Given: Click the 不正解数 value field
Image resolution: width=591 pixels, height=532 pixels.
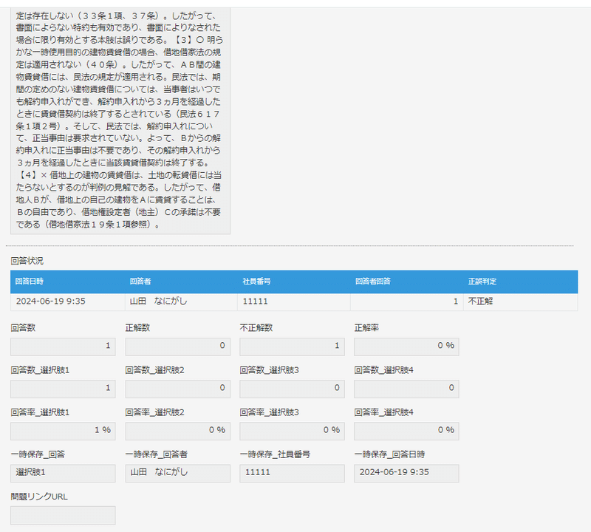Looking at the screenshot, I should point(292,347).
